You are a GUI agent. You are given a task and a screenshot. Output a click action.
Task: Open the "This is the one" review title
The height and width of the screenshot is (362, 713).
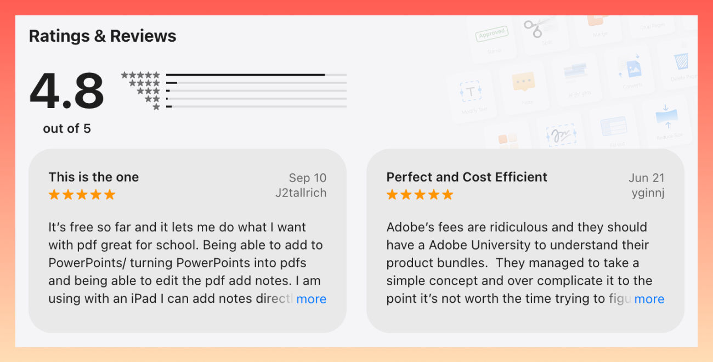click(x=94, y=177)
